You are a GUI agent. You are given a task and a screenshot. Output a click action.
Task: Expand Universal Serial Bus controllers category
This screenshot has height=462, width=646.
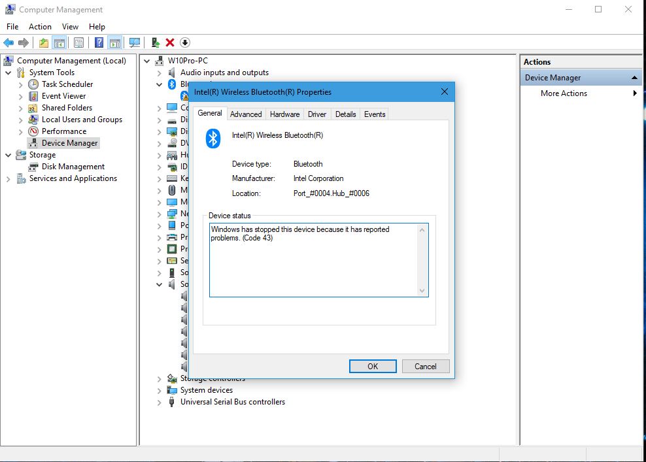pos(159,403)
